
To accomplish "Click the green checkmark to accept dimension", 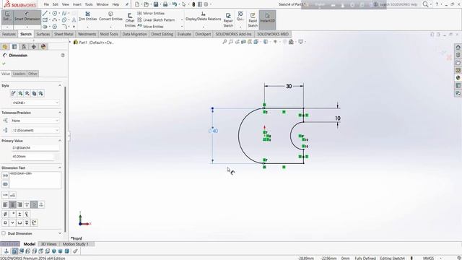I will point(4,64).
